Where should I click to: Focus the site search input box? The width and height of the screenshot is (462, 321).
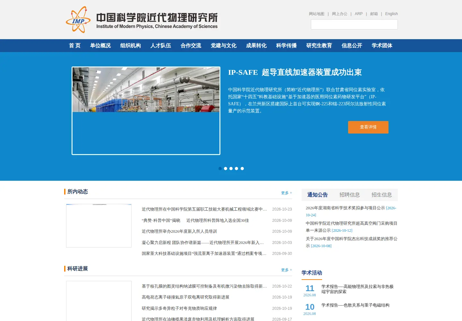[x=354, y=24]
